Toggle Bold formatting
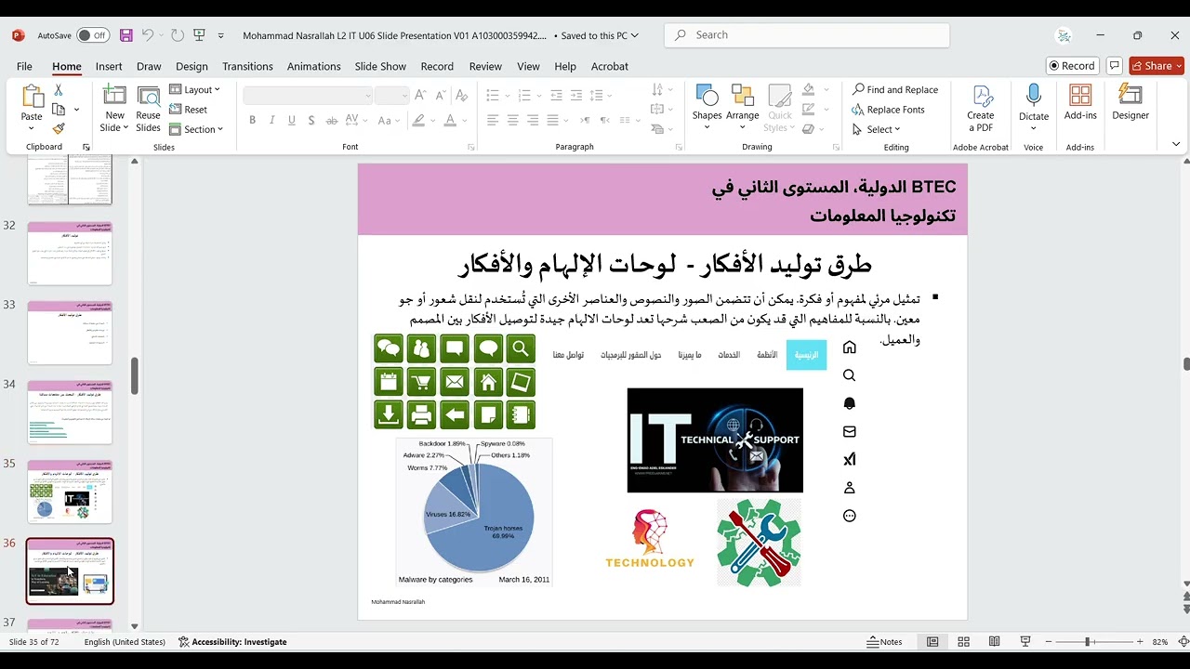Screen dimensions: 1190x669 point(252,121)
